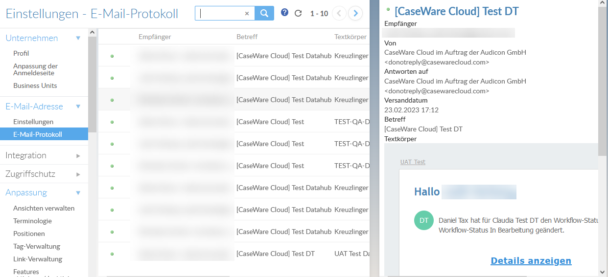
Task: Open Einstellungen under E-Mail-Adresse
Action: pos(33,122)
